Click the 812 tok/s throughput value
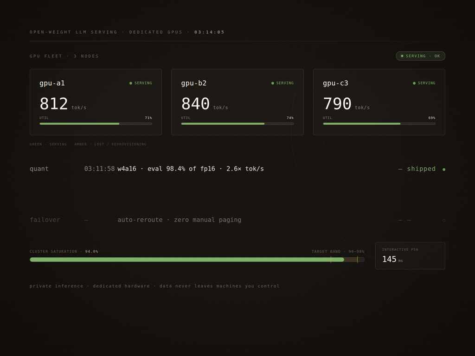Screen dimensions: 475x356 tap(63, 104)
